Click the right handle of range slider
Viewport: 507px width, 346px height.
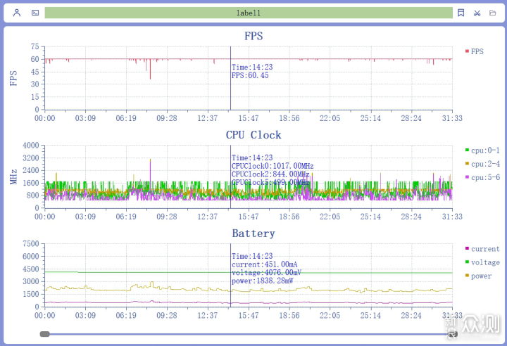[x=452, y=334]
